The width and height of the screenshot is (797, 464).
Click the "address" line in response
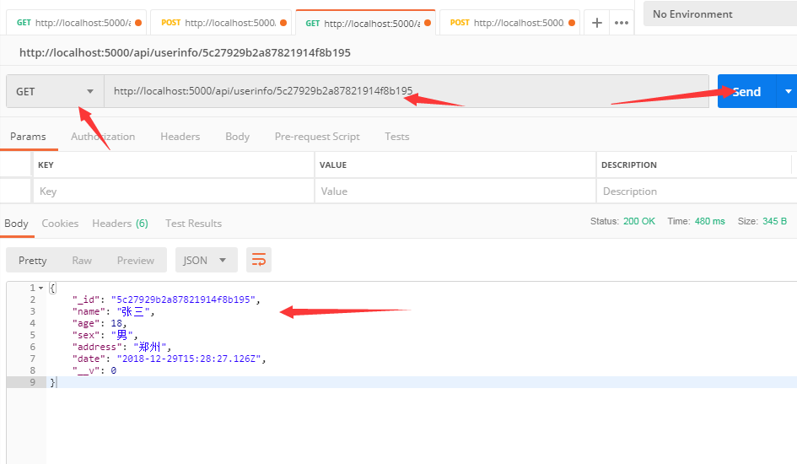click(x=121, y=347)
